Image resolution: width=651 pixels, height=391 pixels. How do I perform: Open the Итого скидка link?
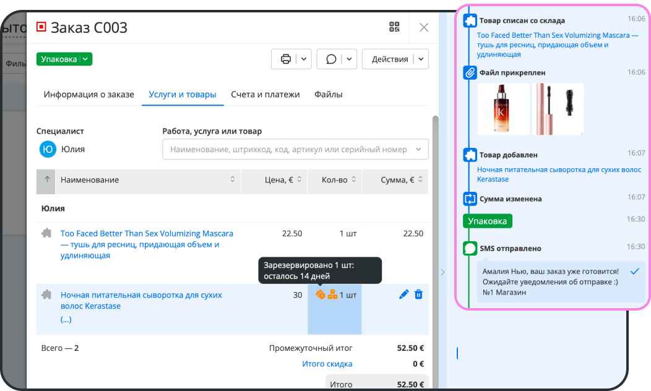click(x=327, y=364)
